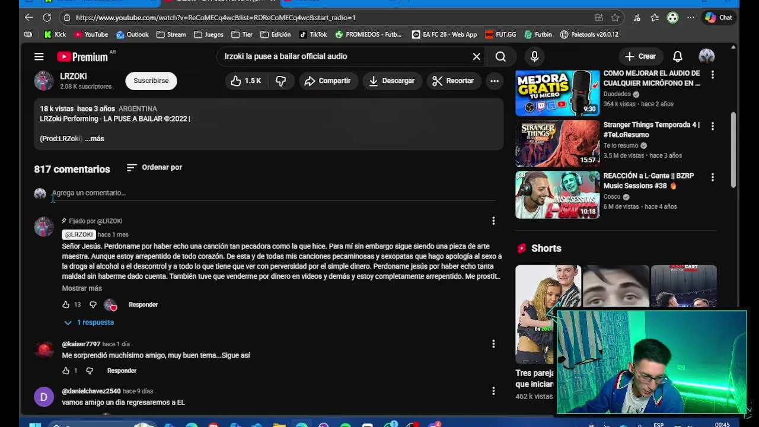Open the @danielchavez2540 profile link

tap(91, 391)
